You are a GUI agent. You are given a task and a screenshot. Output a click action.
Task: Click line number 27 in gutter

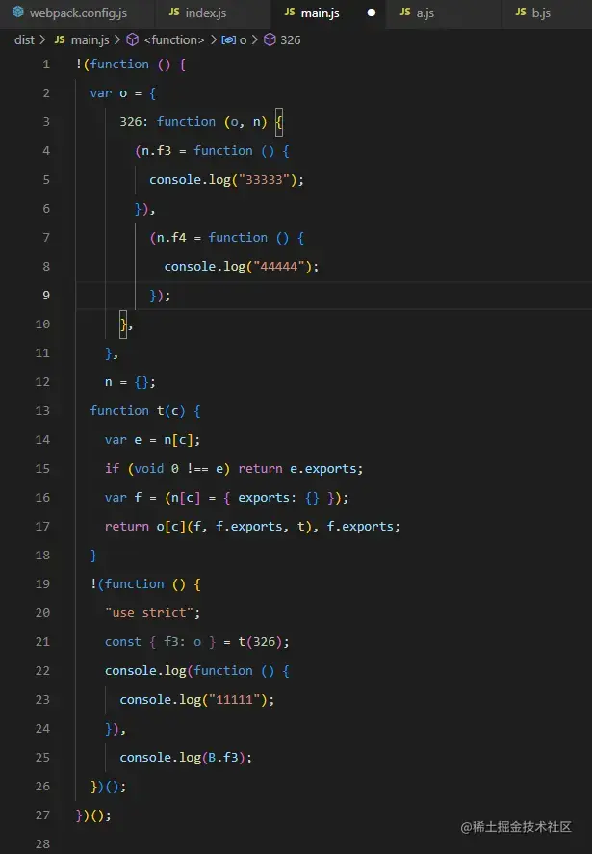(x=42, y=815)
